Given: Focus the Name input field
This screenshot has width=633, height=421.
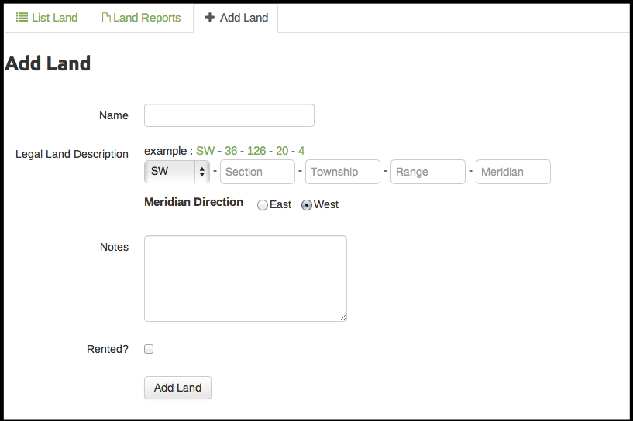Looking at the screenshot, I should point(229,115).
